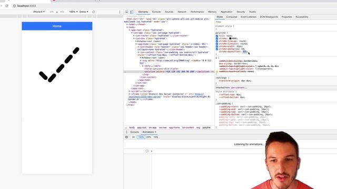
Task: Uncheck the fill: none property
Action: pos(217,36)
